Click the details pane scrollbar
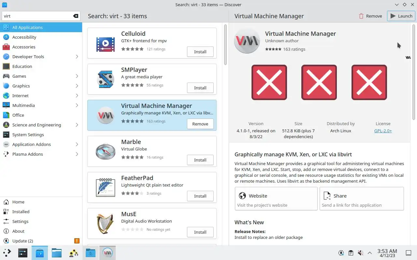The width and height of the screenshot is (417, 260). coord(414,71)
